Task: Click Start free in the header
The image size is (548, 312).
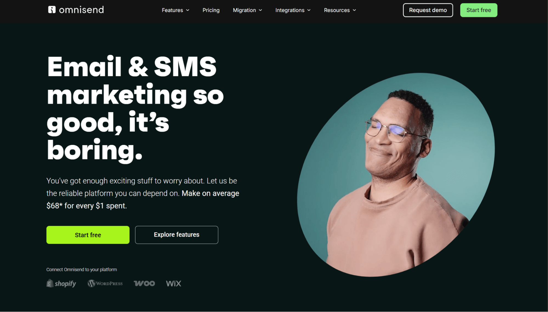Action: click(479, 10)
